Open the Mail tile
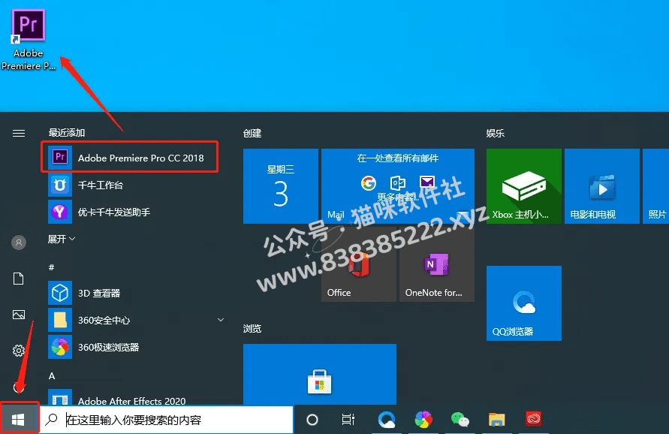Viewport: 669px width, 434px height. (398, 186)
